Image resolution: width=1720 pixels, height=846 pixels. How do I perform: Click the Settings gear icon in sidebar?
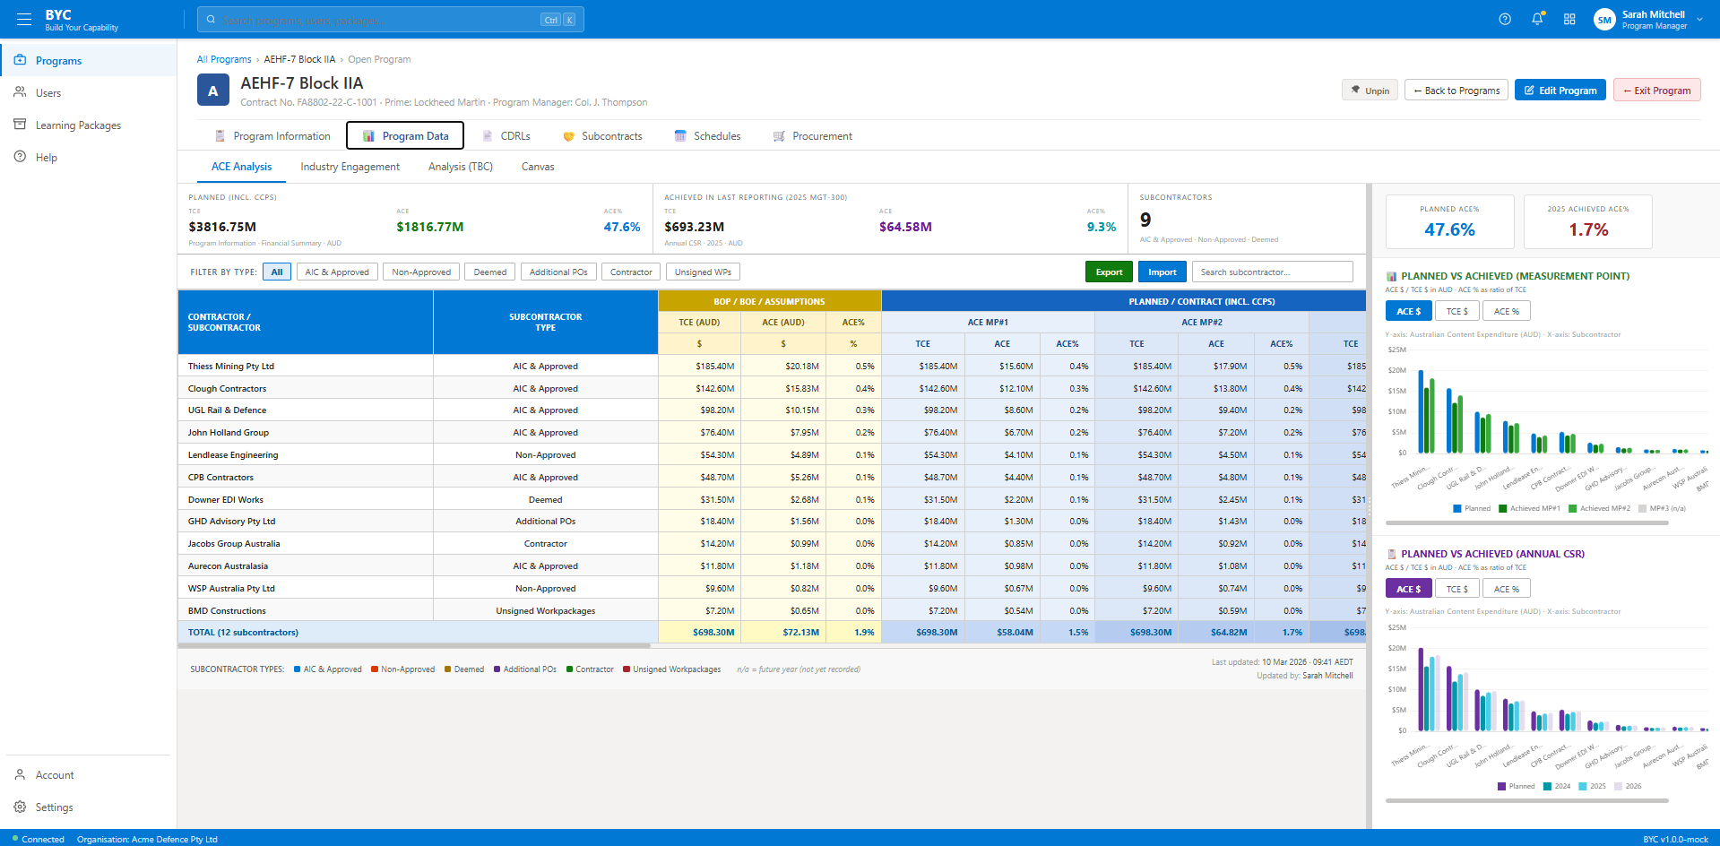20,807
